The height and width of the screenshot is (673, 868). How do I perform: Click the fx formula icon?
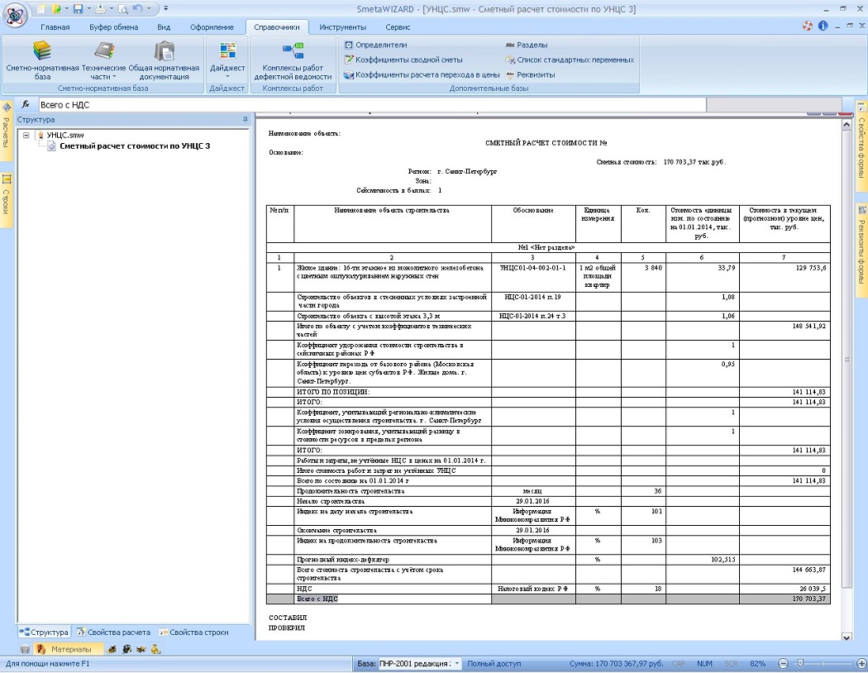click(26, 104)
